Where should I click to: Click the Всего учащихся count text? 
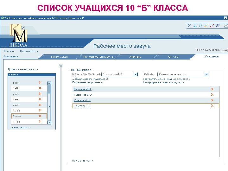[83, 161]
